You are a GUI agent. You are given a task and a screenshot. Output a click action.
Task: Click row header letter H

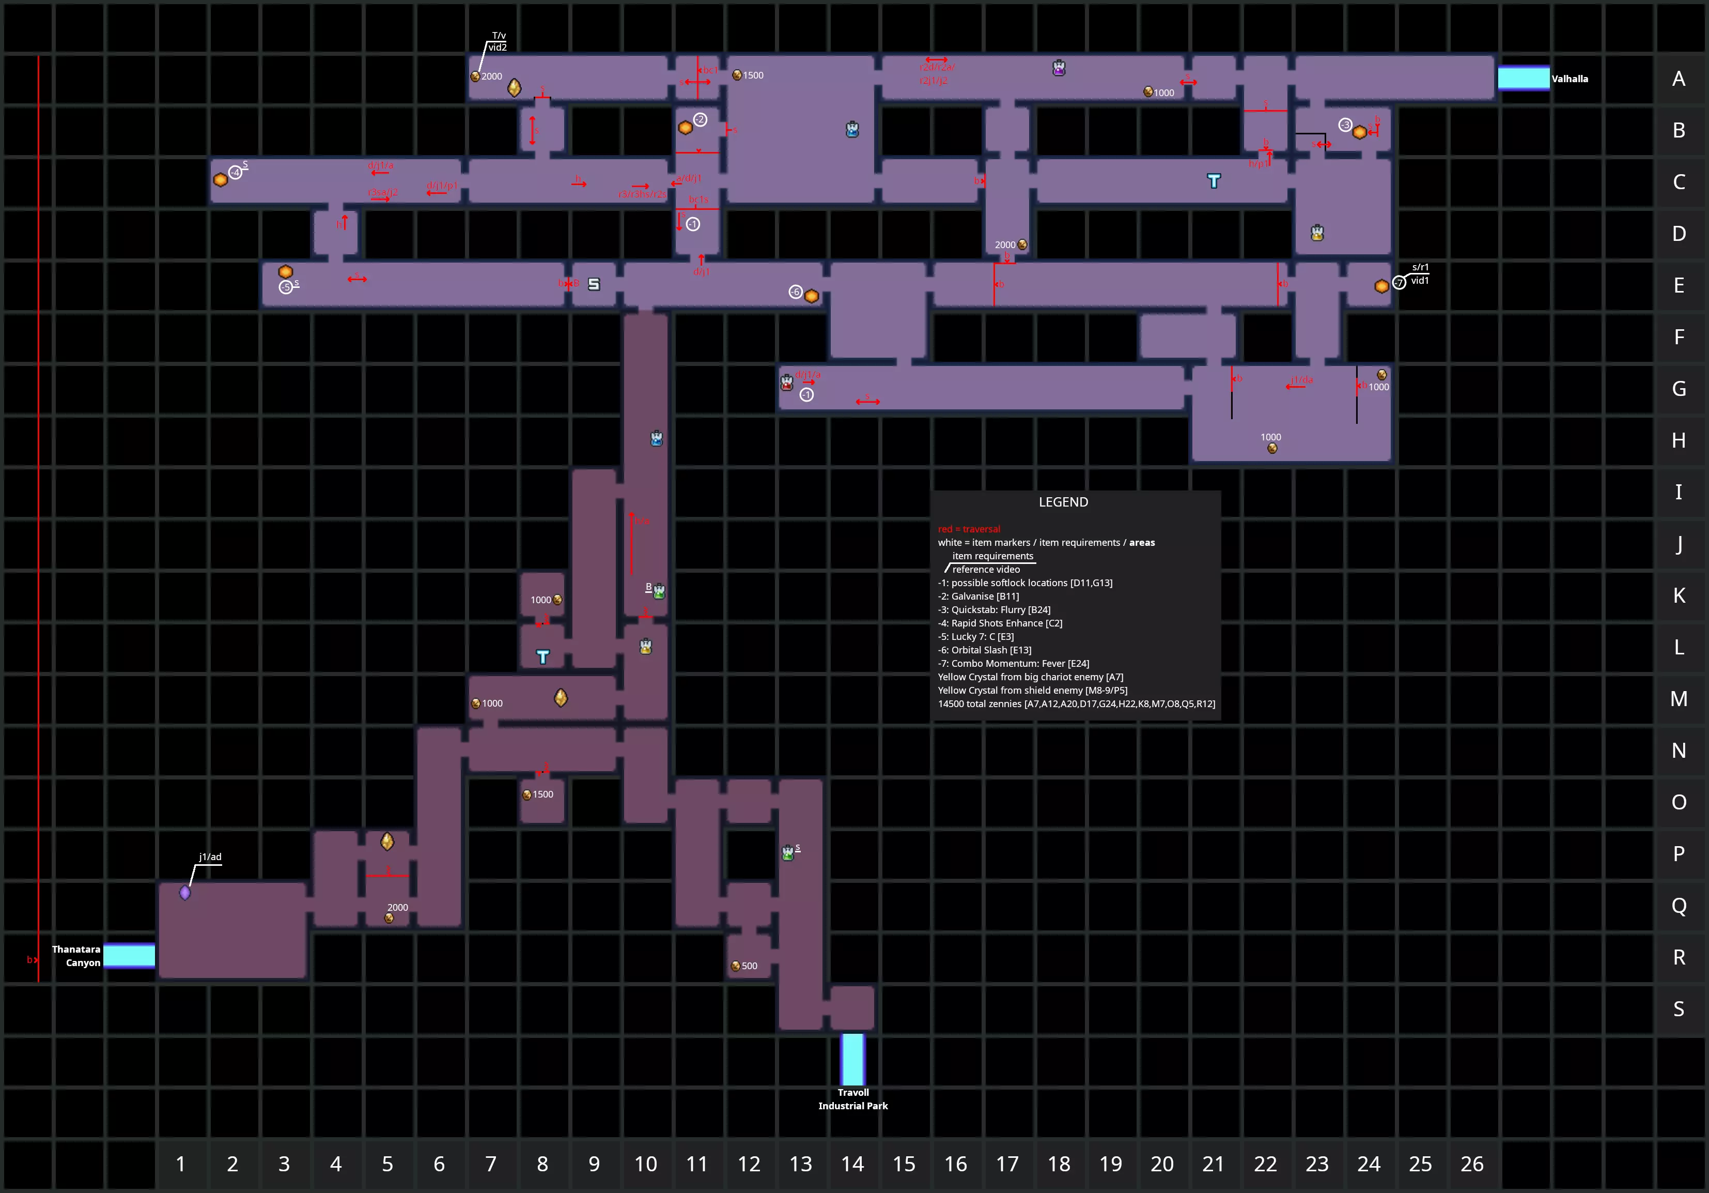[1679, 440]
